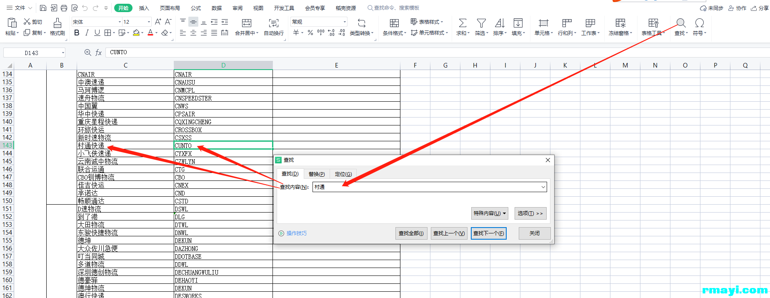Toggle Bold formatting
Viewport: 770px width, 298px height.
pos(77,33)
